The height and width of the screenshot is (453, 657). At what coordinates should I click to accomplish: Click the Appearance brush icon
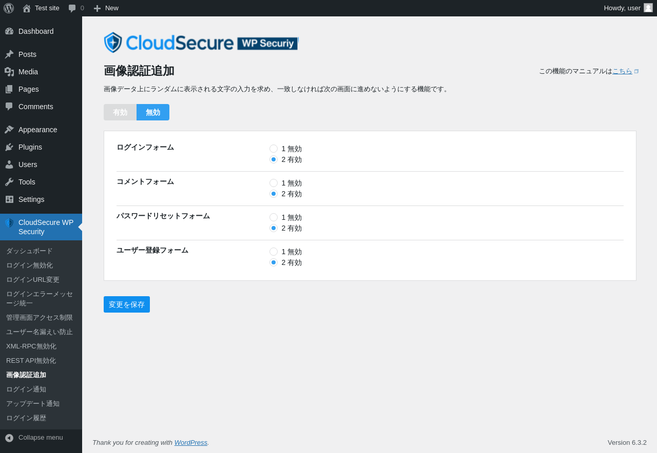pos(9,130)
